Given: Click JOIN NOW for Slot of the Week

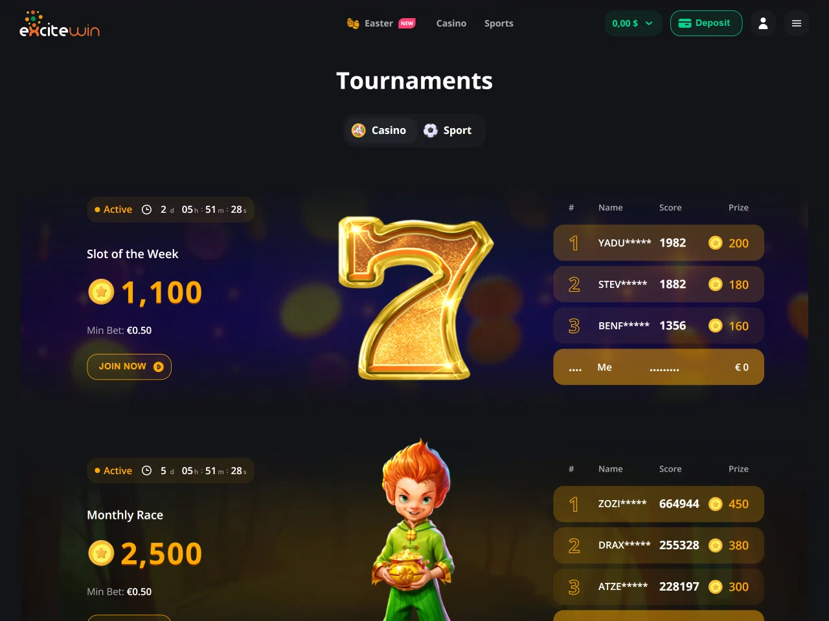Looking at the screenshot, I should (x=129, y=367).
